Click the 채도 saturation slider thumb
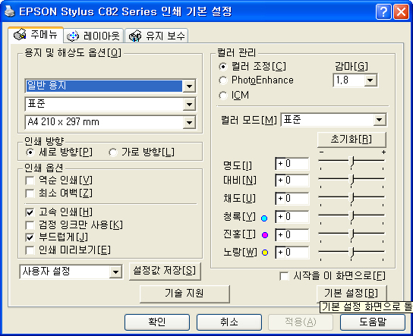Screen dimensions: 413x336 (x=352, y=198)
